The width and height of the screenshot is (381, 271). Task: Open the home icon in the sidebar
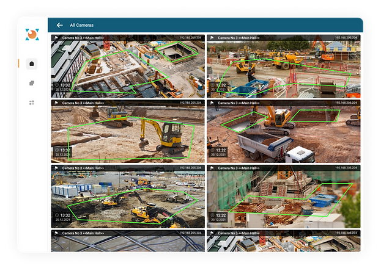click(x=32, y=63)
